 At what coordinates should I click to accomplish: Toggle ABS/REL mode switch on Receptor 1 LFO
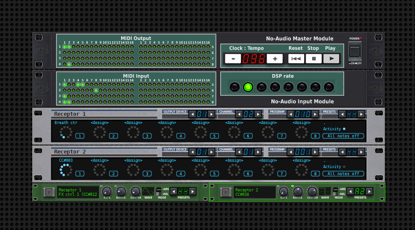point(158,191)
